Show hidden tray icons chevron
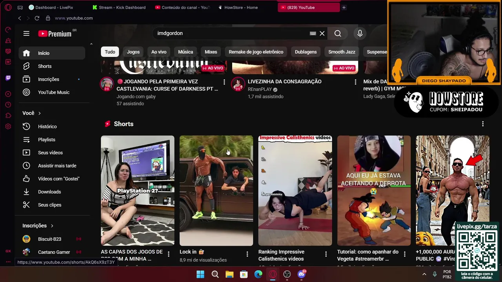Viewport: 502px width, 282px height. point(424,274)
